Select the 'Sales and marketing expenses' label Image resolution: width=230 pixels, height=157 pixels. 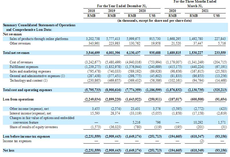pos(30,71)
